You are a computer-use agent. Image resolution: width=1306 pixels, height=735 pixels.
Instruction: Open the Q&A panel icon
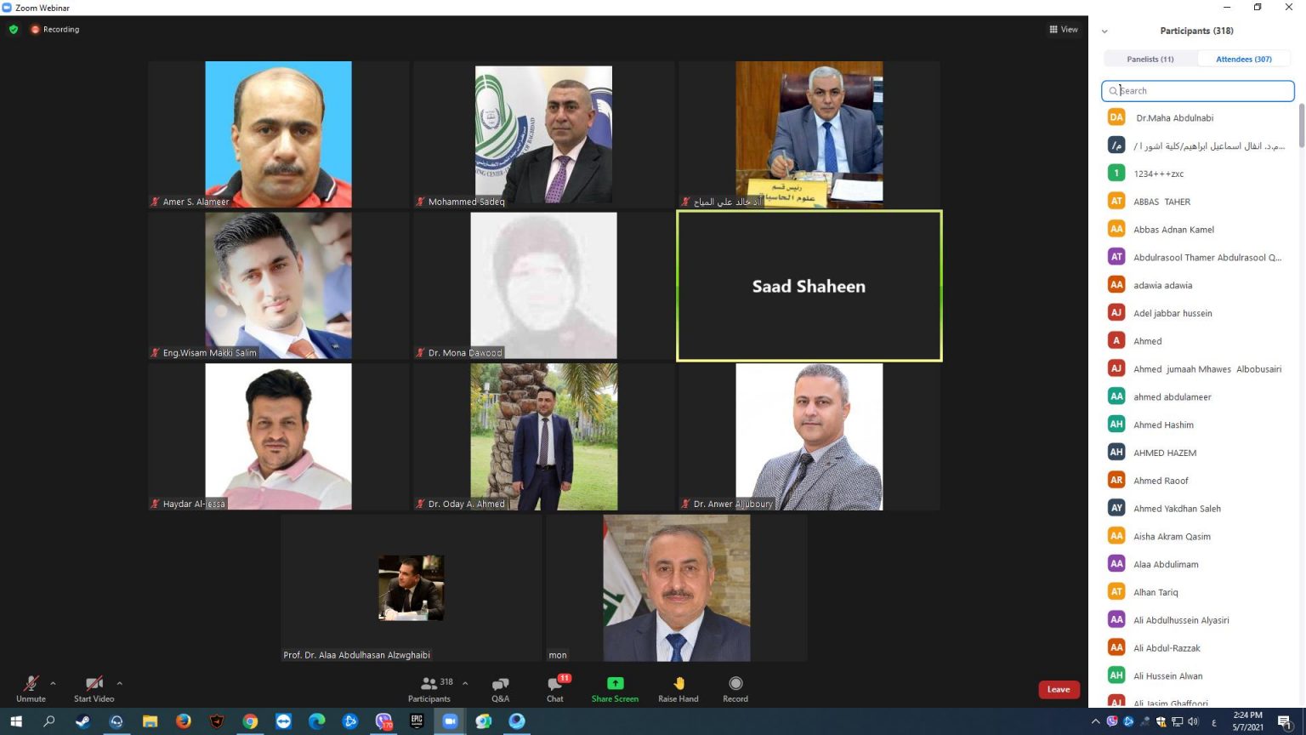(500, 684)
